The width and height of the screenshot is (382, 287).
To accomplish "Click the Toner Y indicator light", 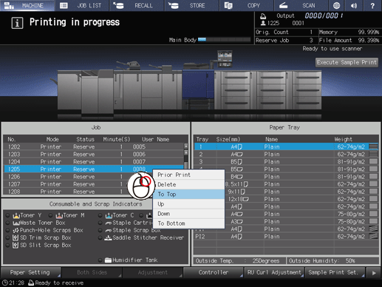I will pos(7,215).
